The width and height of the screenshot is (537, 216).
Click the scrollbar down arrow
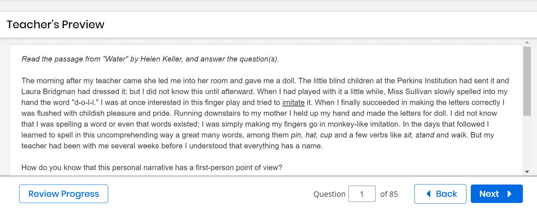(527, 171)
